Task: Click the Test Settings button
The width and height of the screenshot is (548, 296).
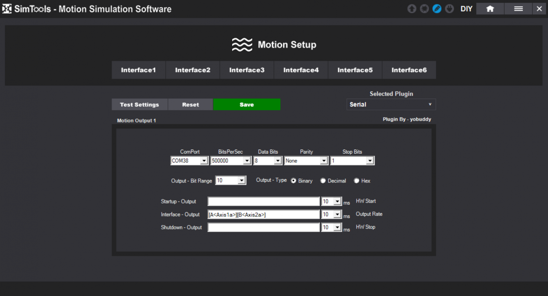Action: (x=139, y=104)
